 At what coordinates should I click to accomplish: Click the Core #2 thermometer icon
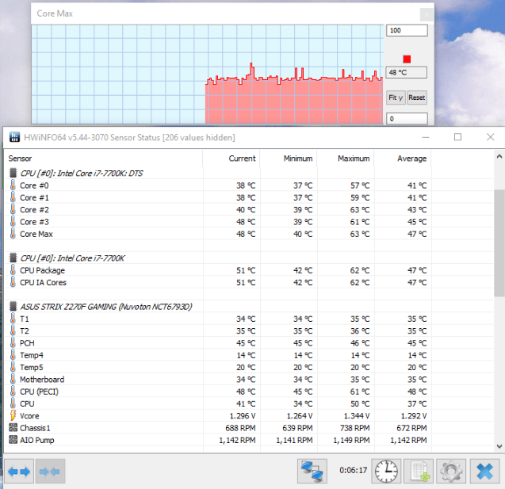[x=13, y=209]
